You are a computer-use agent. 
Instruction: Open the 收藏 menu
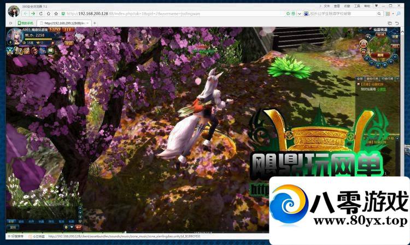point(347,6)
